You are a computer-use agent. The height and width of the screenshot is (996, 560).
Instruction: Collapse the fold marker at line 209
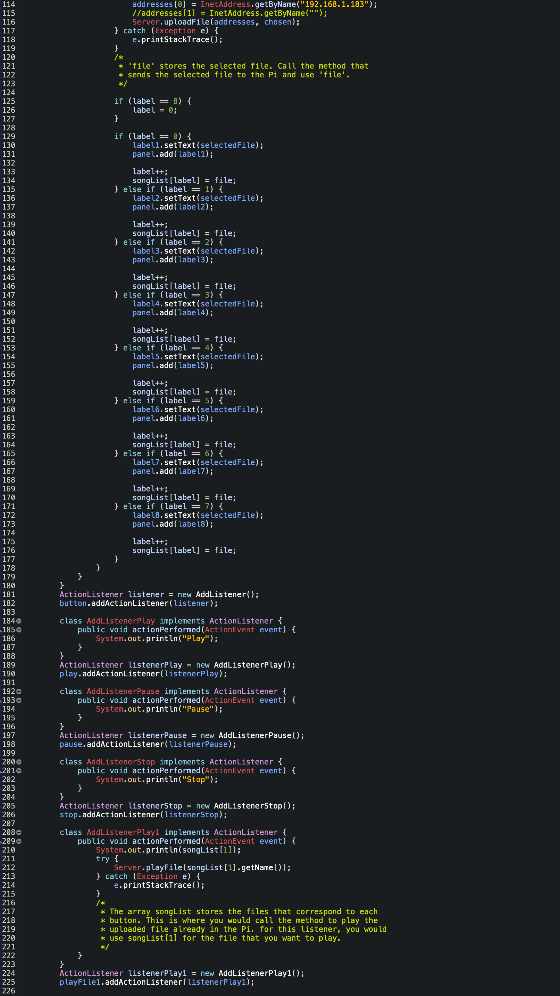19,841
